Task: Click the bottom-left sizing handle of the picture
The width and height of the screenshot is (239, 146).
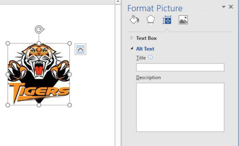Action: click(x=8, y=105)
